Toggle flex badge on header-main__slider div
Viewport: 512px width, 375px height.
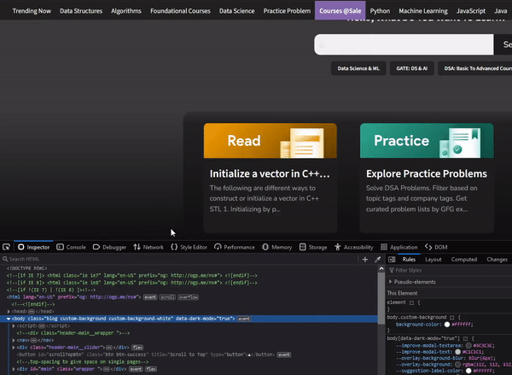click(x=137, y=348)
